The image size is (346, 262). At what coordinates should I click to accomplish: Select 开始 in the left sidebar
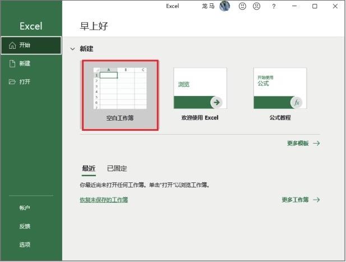(31, 45)
